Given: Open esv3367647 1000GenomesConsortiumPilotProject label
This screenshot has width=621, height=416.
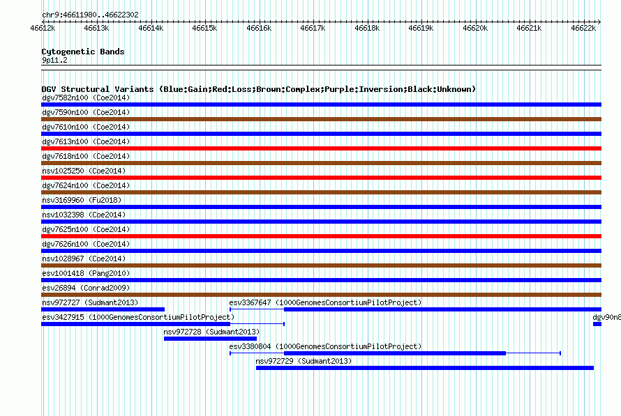Looking at the screenshot, I should click(x=326, y=302).
